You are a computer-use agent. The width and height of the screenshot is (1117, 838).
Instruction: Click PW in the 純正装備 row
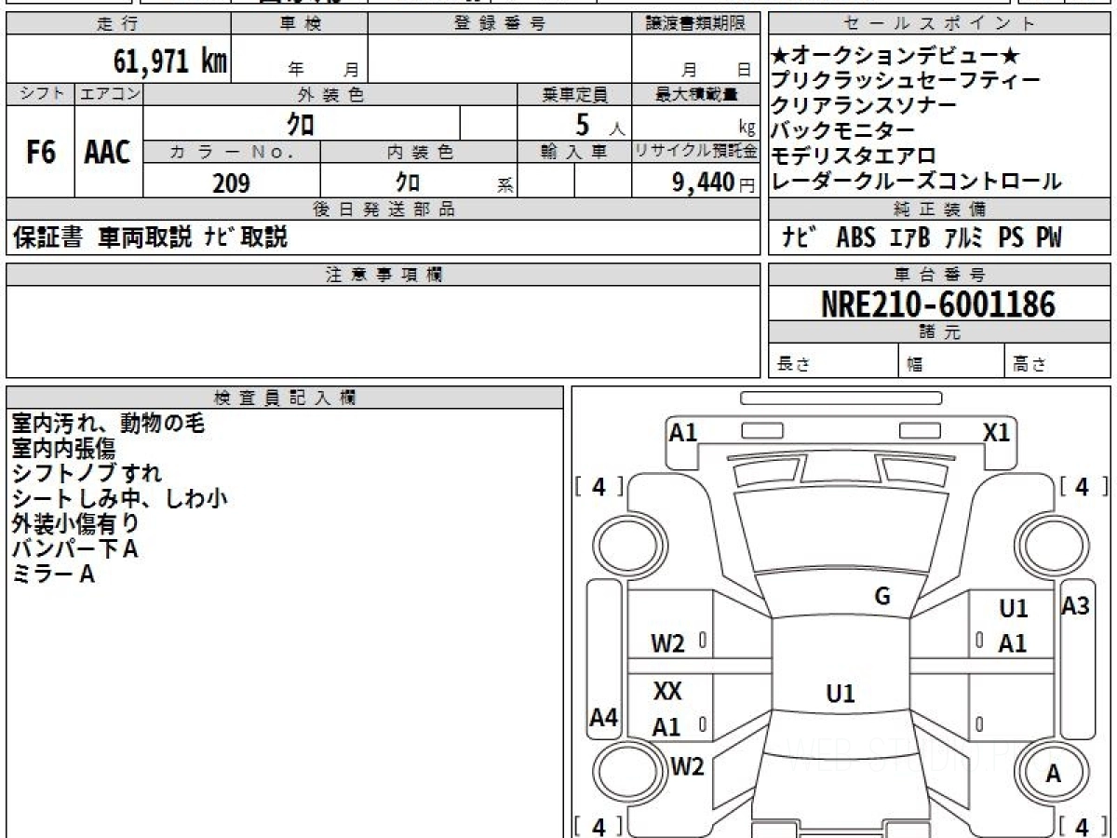1048,238
